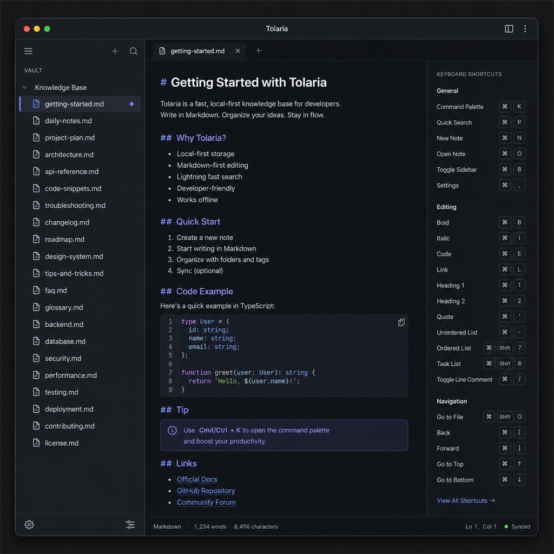Follow the Official Docs link
This screenshot has height=554, width=554.
click(197, 479)
